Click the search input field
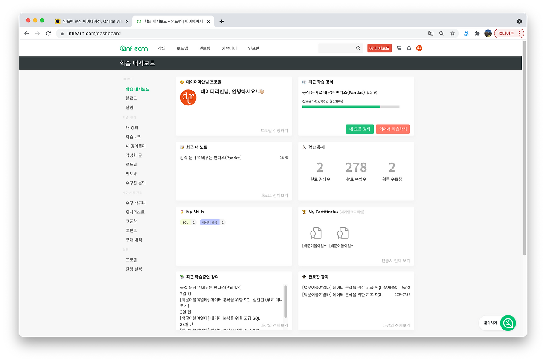This screenshot has height=362, width=546. coord(337,48)
